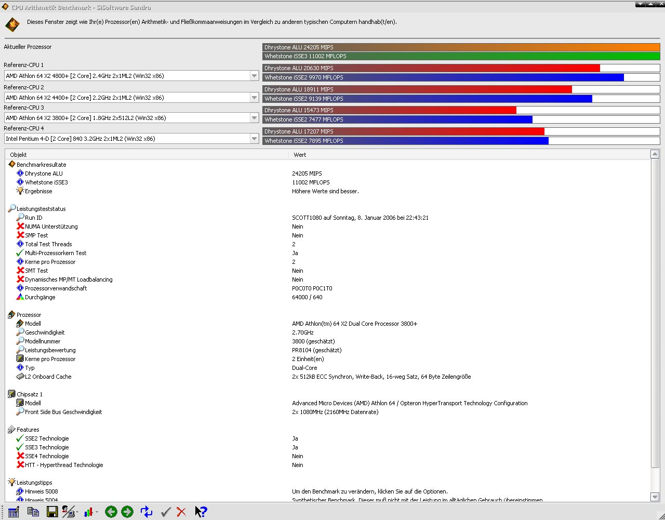Click the text 'Höhere Werte sind besser.'
This screenshot has width=665, height=520.
[325, 191]
